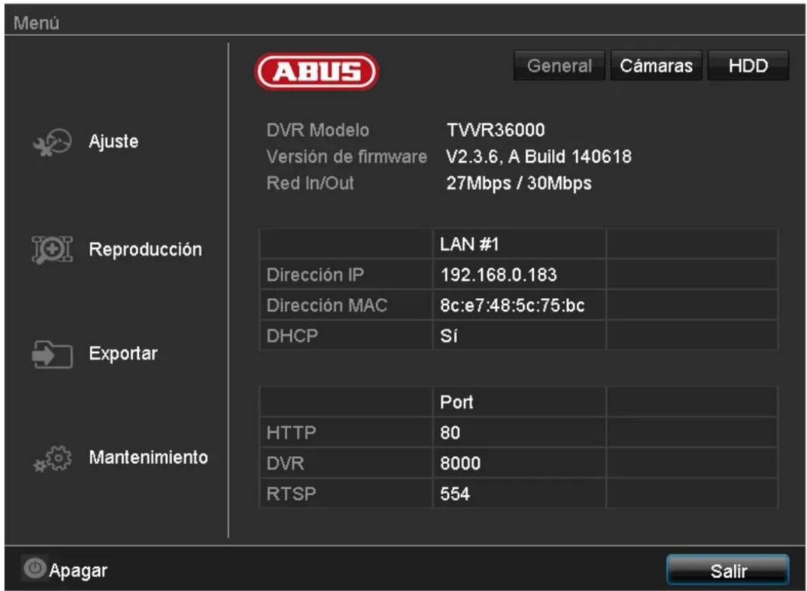This screenshot has height=591, width=807.
Task: Click the Red In/Out label
Action: 310,183
